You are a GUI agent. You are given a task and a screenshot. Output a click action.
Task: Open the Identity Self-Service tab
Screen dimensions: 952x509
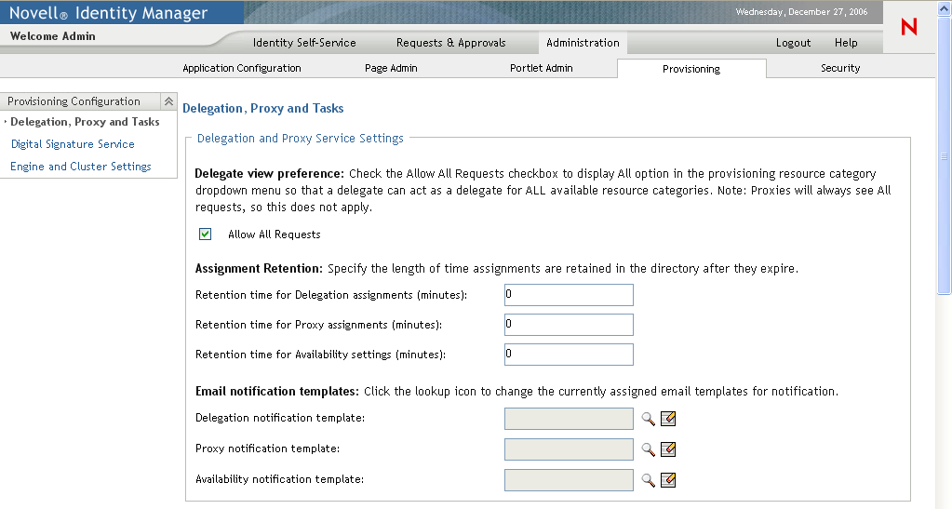pyautogui.click(x=304, y=43)
